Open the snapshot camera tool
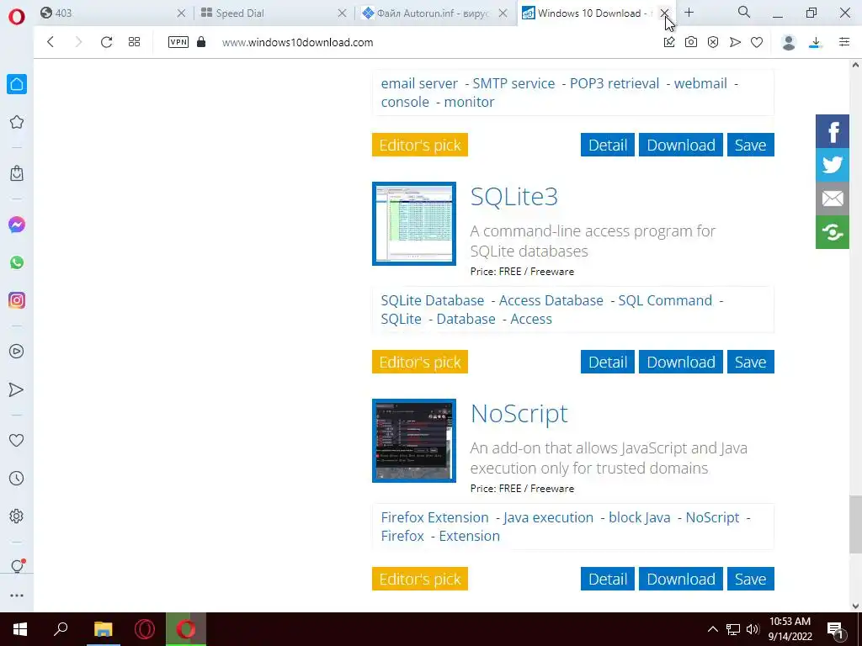Screen dimensions: 862x646 click(x=691, y=42)
